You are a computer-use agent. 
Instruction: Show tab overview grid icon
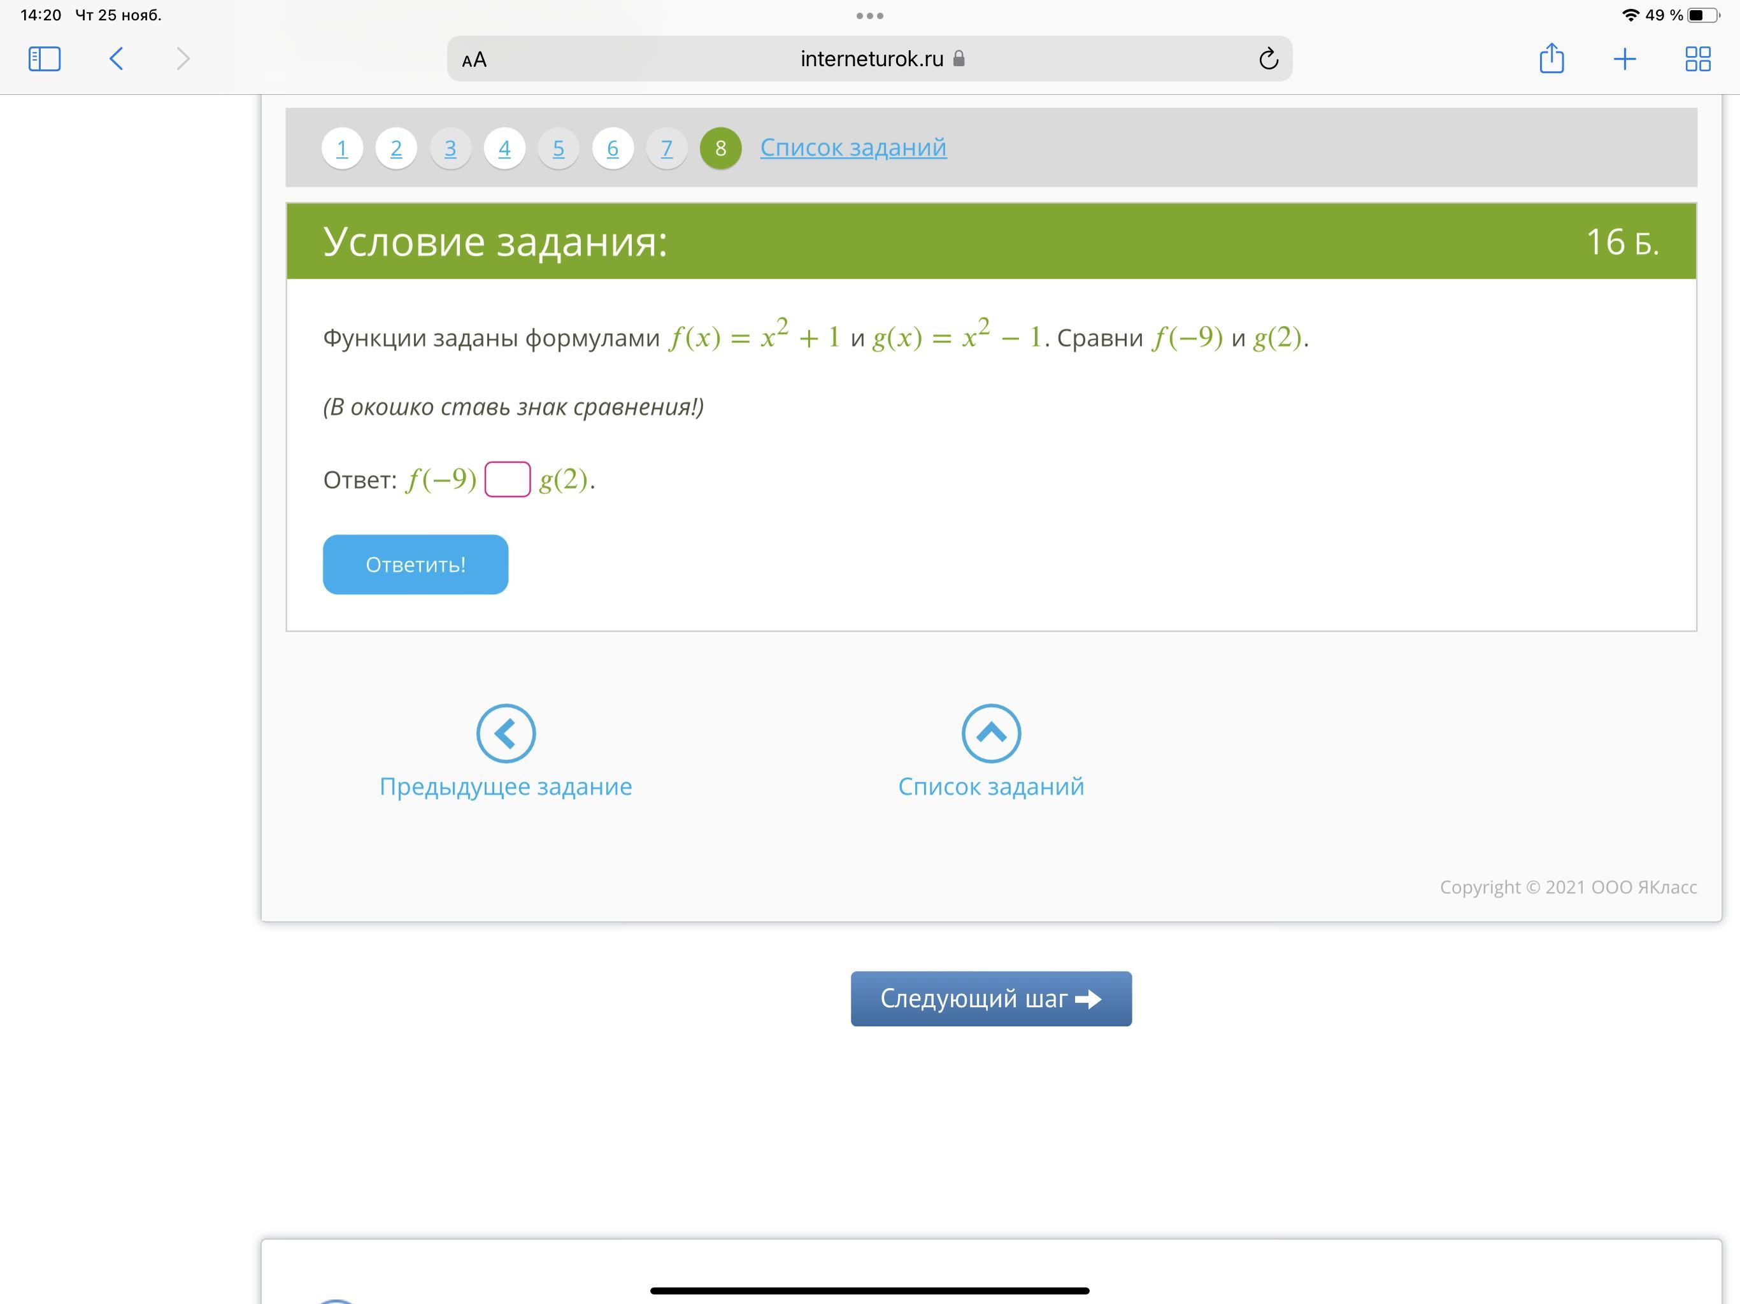click(1697, 59)
